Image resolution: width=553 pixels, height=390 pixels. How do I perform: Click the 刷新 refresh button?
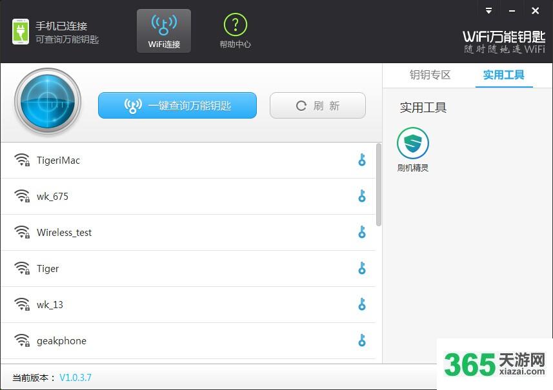pyautogui.click(x=317, y=105)
